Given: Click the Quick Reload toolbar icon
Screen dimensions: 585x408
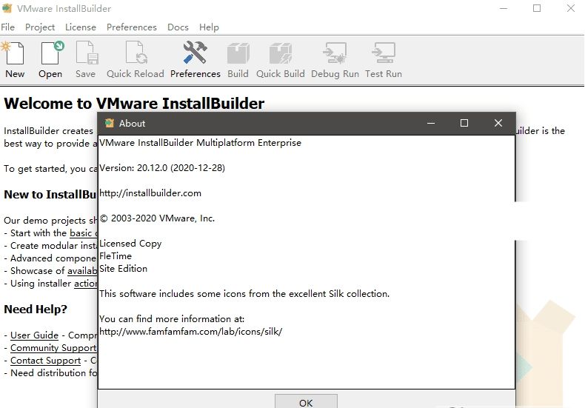Looking at the screenshot, I should [x=136, y=53].
